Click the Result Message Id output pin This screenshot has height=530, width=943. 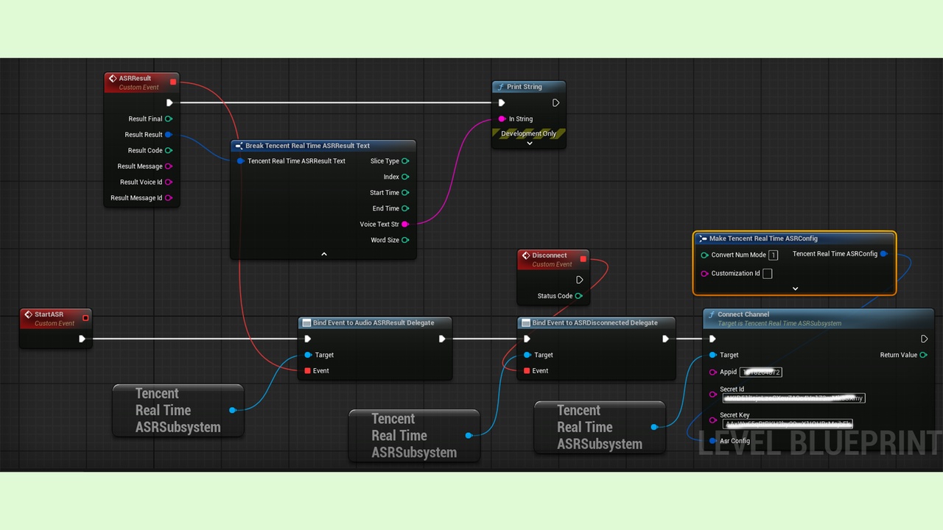coord(169,198)
